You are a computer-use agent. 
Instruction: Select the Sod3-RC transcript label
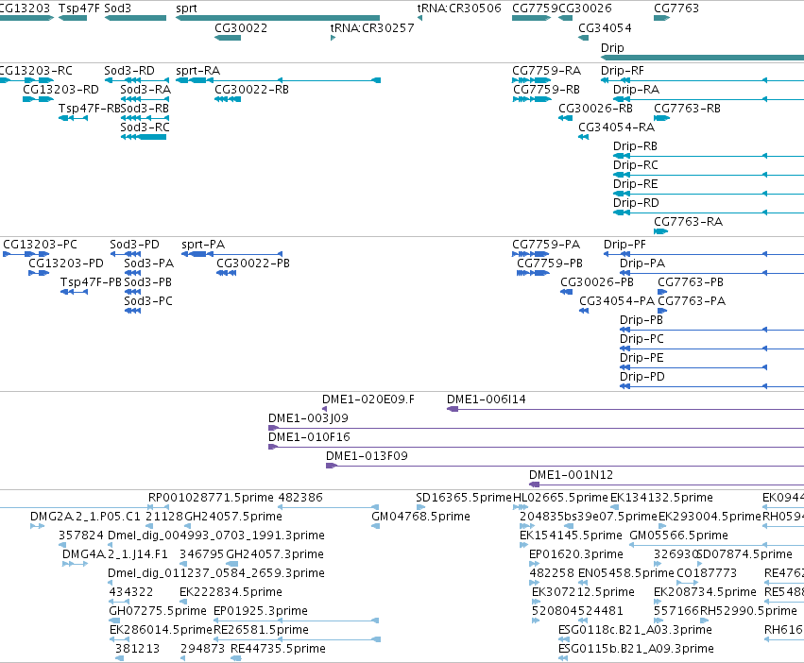click(145, 127)
